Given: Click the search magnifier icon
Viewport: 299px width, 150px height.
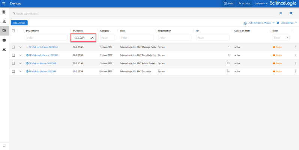Looking at the screenshot, I should (x=14, y=14).
